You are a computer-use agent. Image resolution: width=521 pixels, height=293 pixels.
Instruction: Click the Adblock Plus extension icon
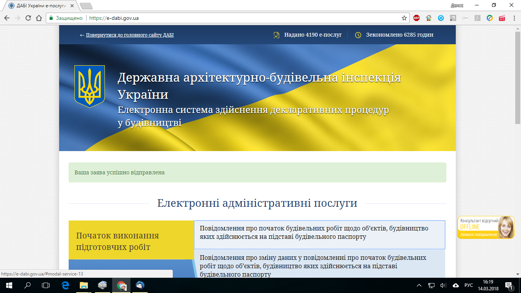(416, 18)
